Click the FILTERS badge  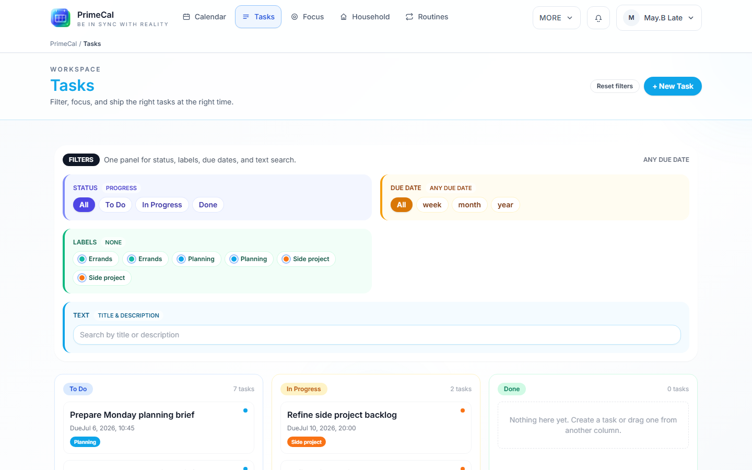81,160
